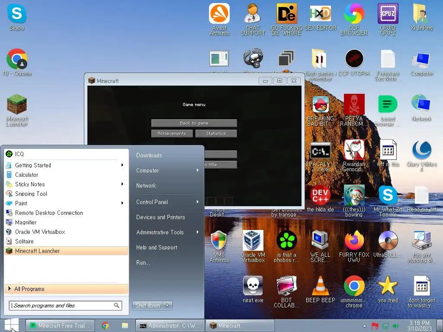
Task: Expand the Paint jump list arrow
Action: pyautogui.click(x=122, y=203)
